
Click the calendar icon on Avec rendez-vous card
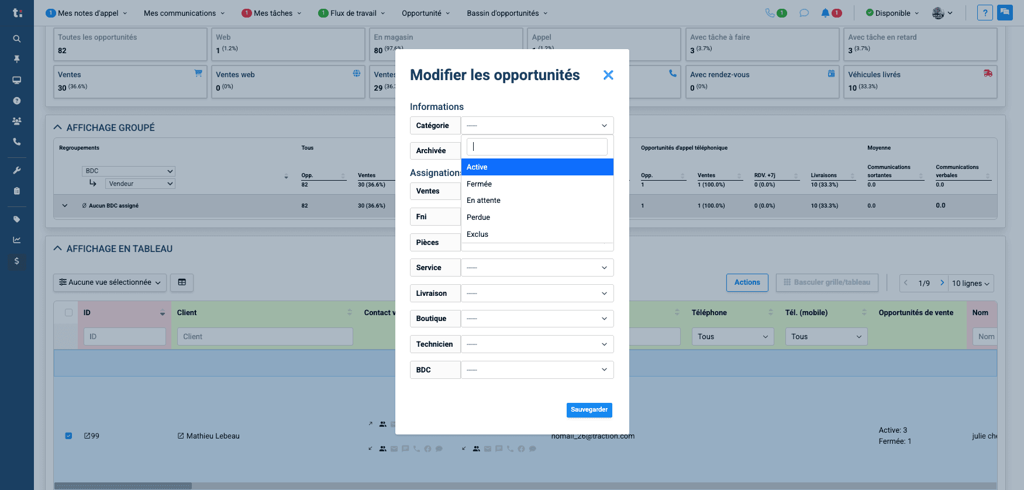[831, 73]
